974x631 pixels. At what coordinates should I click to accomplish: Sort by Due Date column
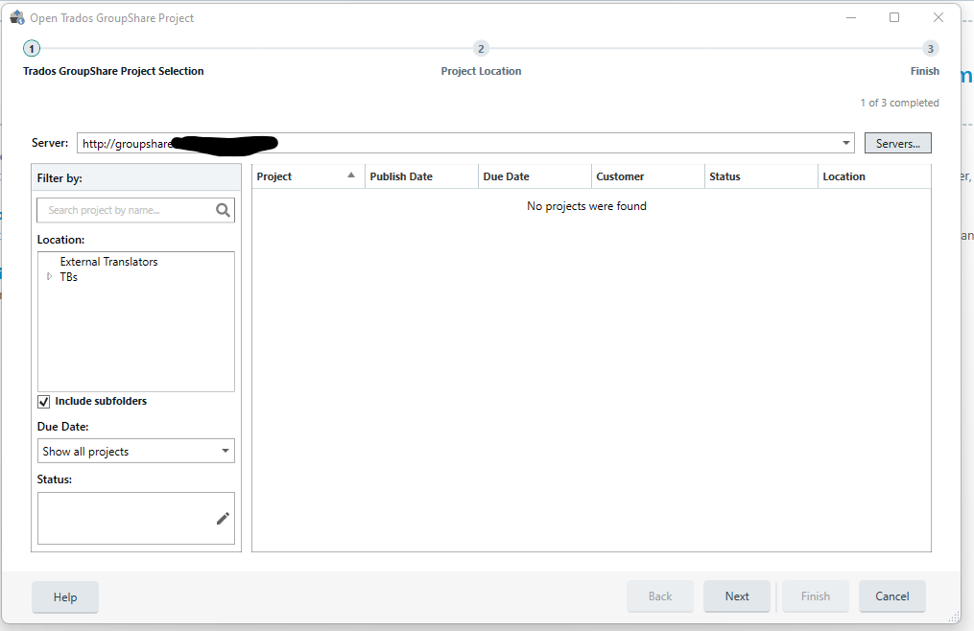tap(535, 176)
